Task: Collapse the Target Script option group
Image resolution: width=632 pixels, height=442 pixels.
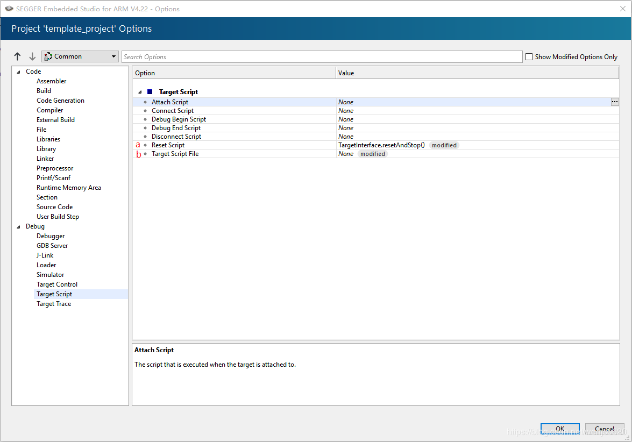Action: click(x=140, y=92)
